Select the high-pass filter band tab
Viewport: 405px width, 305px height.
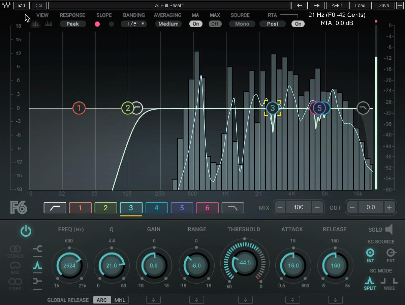(55, 208)
